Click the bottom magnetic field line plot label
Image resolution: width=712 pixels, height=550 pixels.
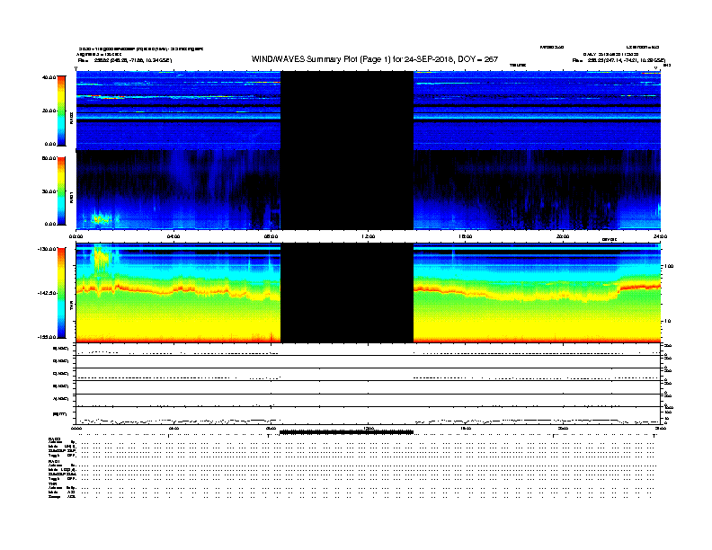pos(59,414)
